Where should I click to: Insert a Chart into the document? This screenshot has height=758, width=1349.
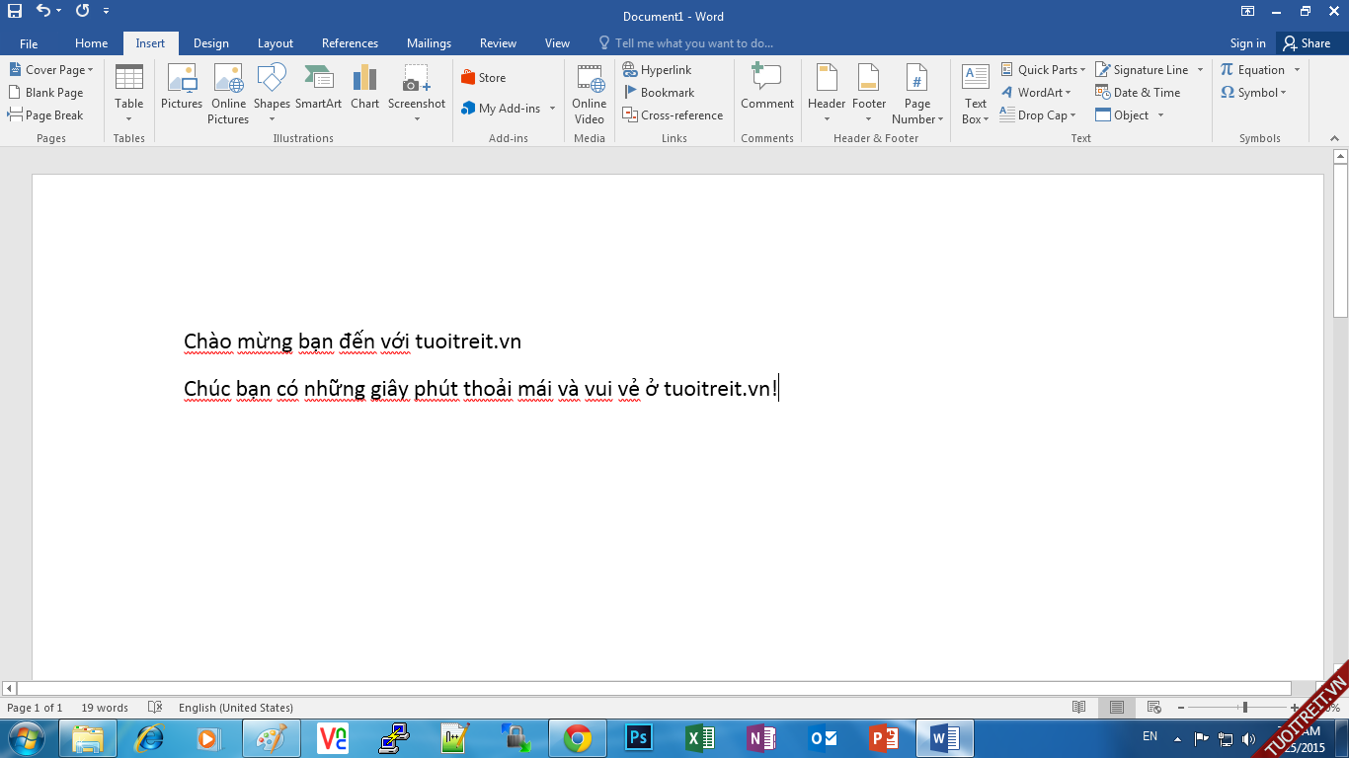coord(364,87)
